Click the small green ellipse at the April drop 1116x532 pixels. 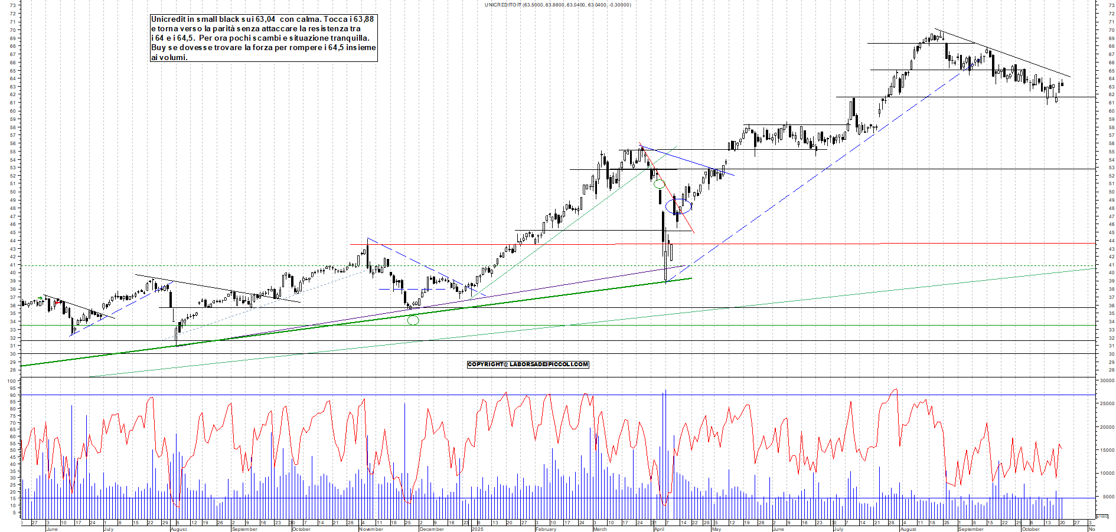click(660, 184)
